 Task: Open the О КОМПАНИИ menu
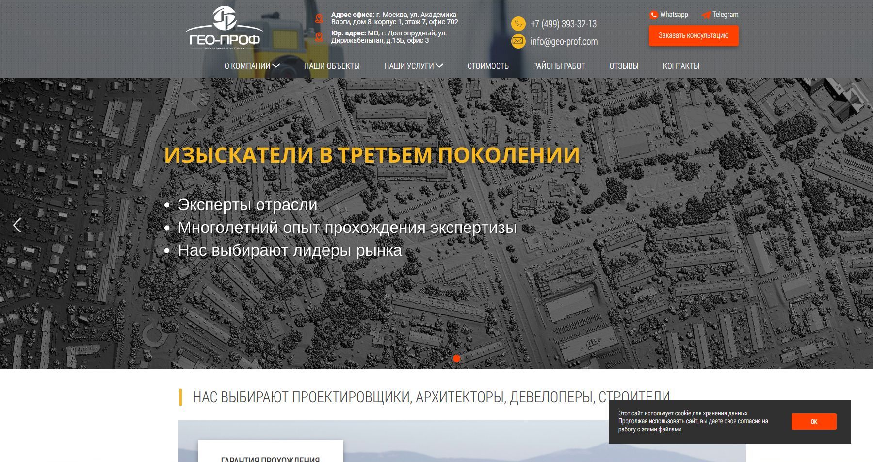[247, 66]
